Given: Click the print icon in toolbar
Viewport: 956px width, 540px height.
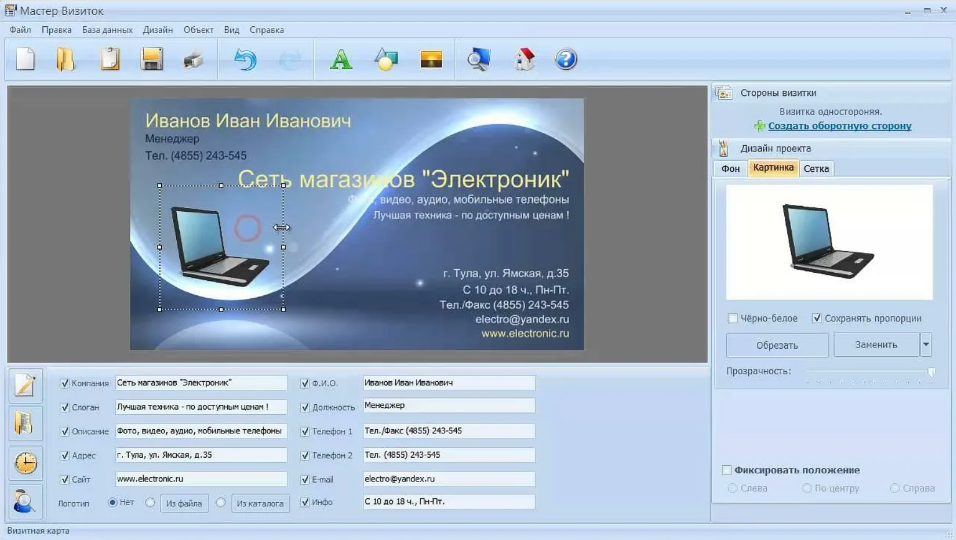Looking at the screenshot, I should 194,60.
